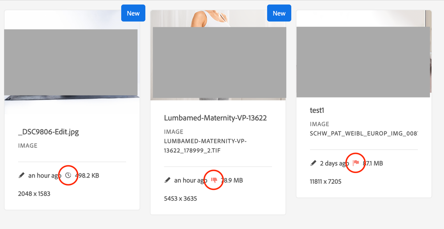Click the LUMBAMED-MATERNITY-VP-13622_178999_2.TIF file name
Image resolution: width=444 pixels, height=229 pixels.
(205, 146)
